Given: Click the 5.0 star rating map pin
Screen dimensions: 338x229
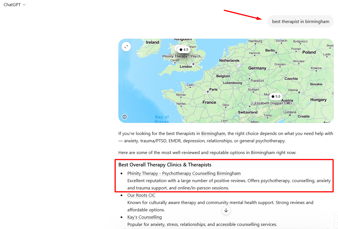Looking at the screenshot, I should pyautogui.click(x=276, y=97).
